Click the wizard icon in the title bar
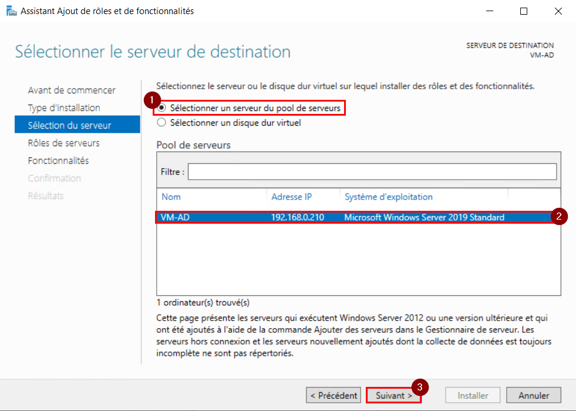The width and height of the screenshot is (576, 411). pos(11,11)
